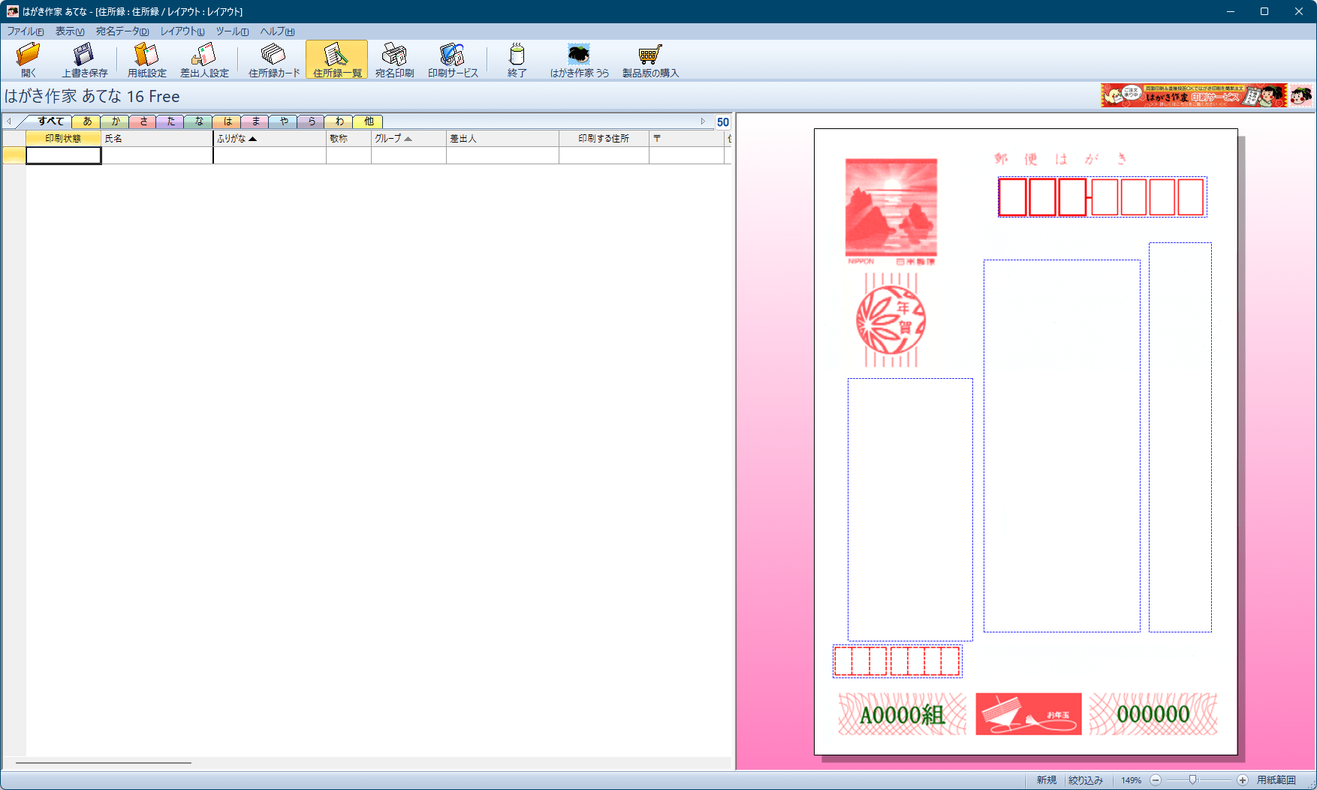This screenshot has height=790, width=1317.
Task: Select the tall narrow frame at postcard right
Action: pos(1180,437)
